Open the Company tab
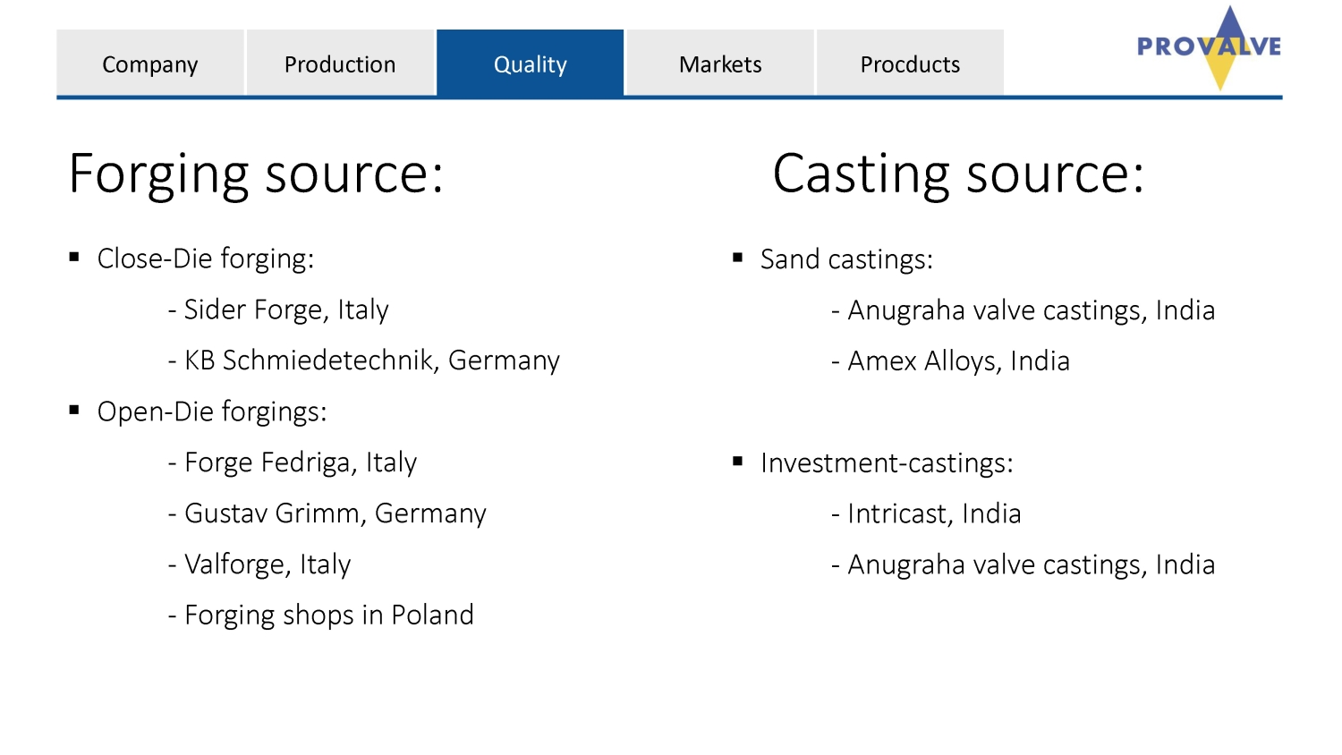The image size is (1342, 755). coord(150,63)
